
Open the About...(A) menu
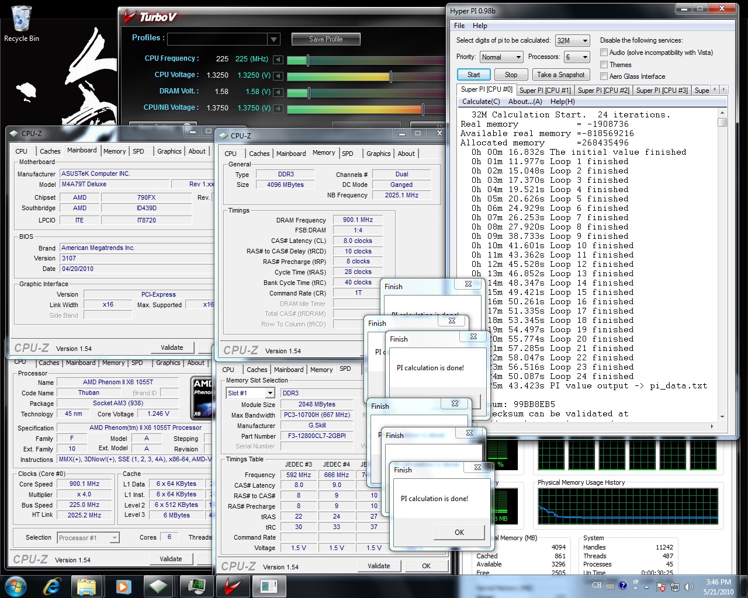[525, 102]
